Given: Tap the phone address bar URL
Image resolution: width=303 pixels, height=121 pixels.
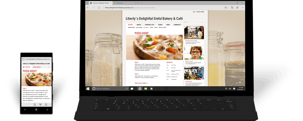Looking at the screenshot, I should click(x=38, y=59).
